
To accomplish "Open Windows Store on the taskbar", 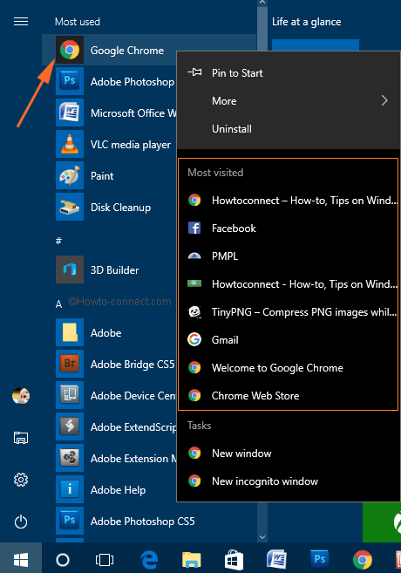I will (x=234, y=559).
